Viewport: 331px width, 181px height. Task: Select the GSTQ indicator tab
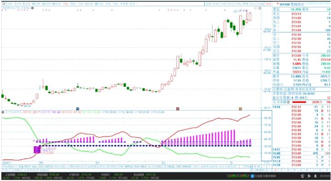click(49, 167)
